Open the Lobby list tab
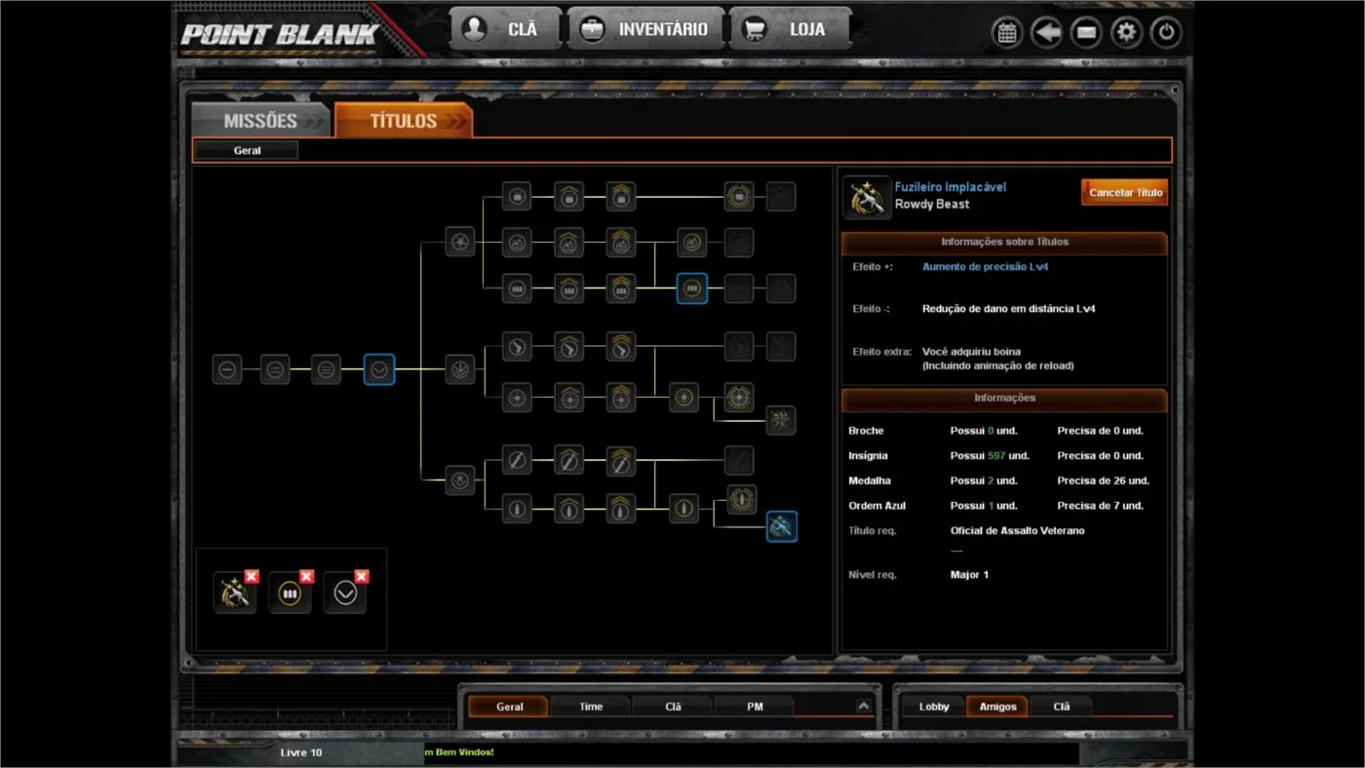 pyautogui.click(x=933, y=707)
